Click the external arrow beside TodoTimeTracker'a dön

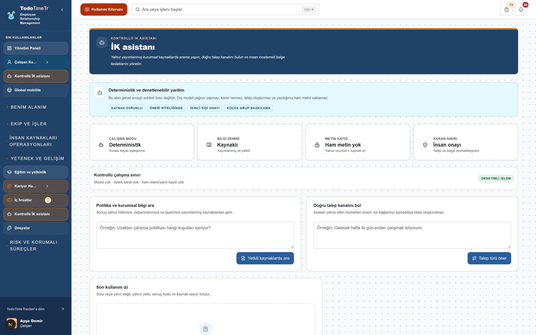click(63, 309)
